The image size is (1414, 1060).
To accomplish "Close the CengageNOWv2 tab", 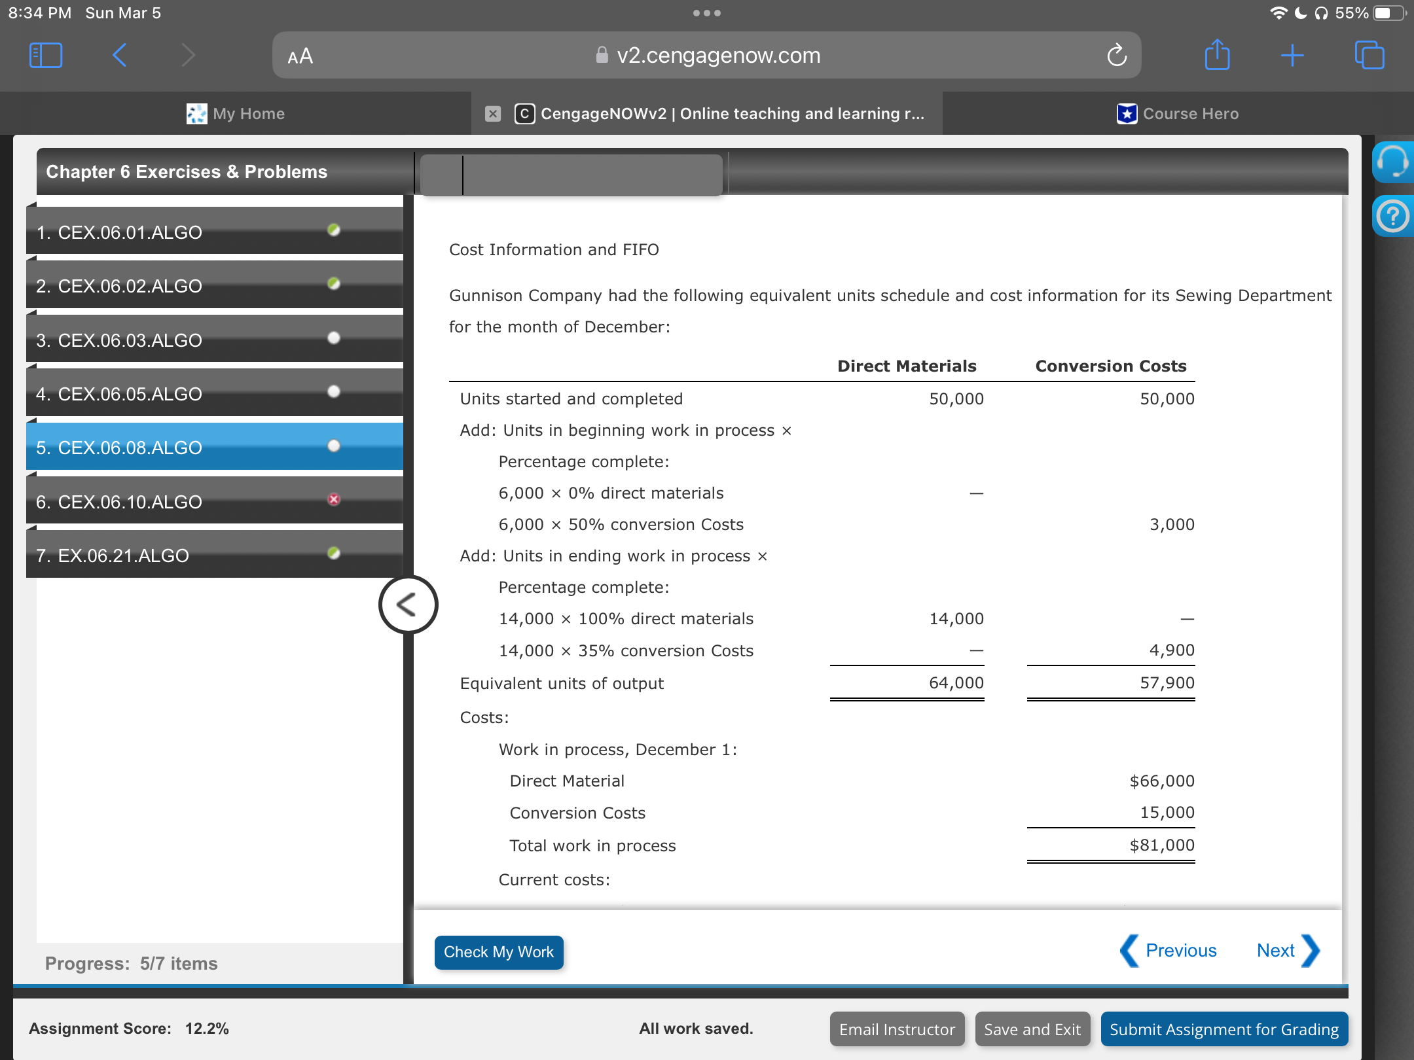I will 493,114.
